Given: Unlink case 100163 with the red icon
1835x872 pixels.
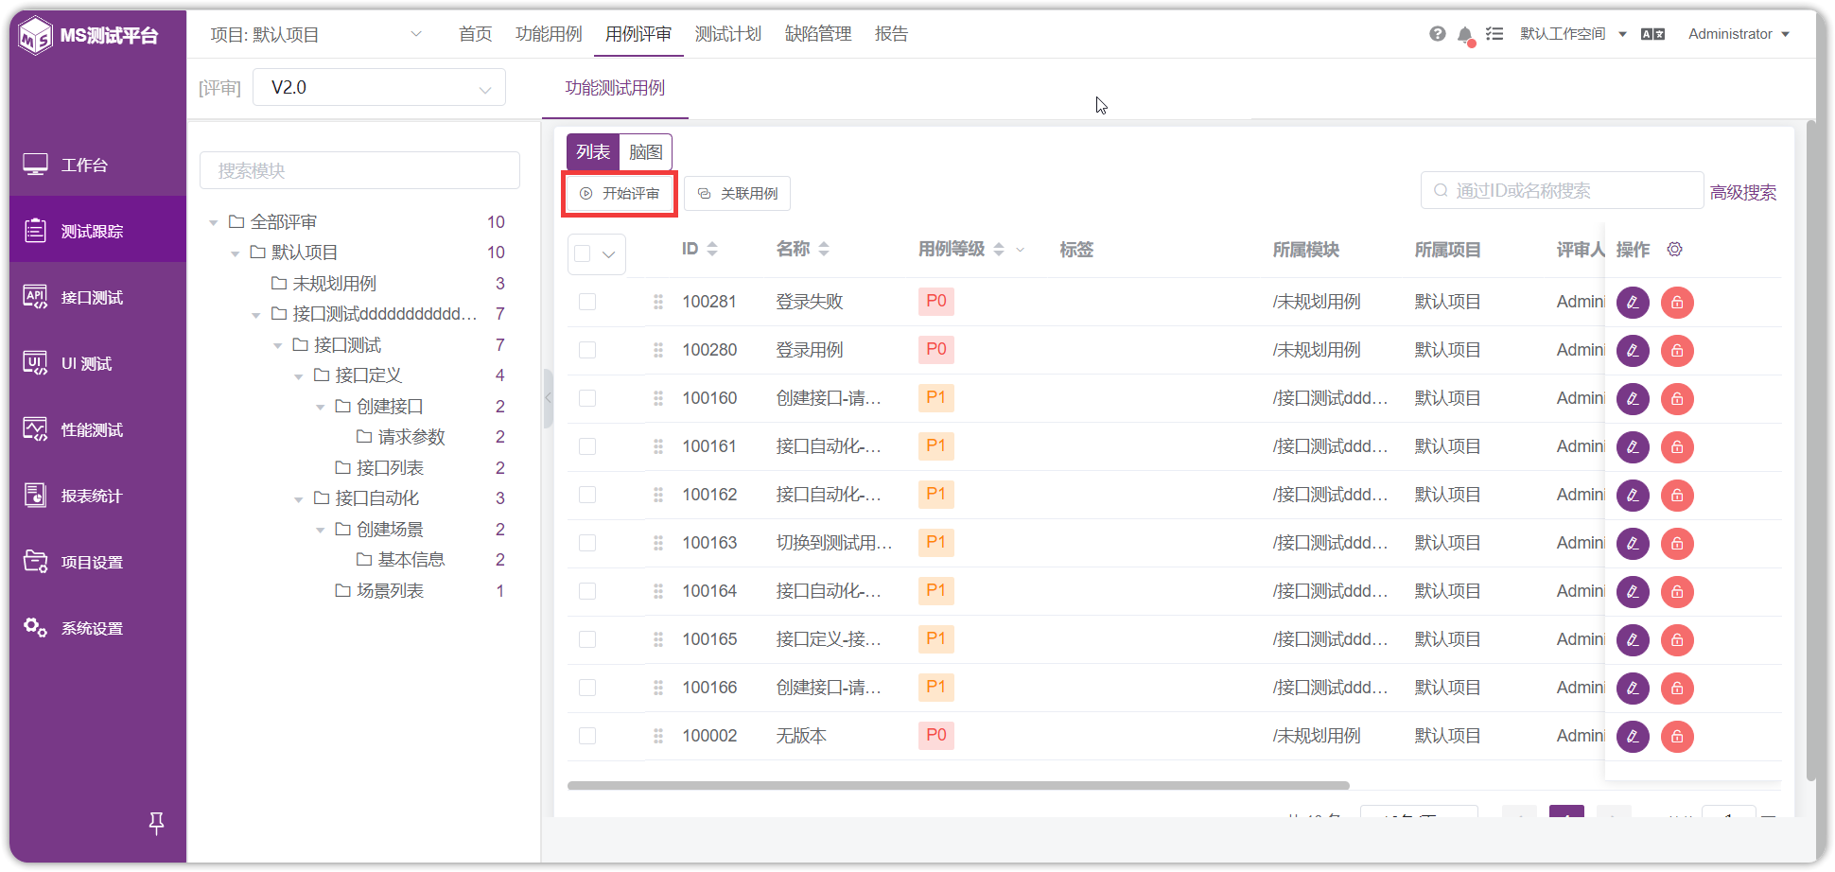Looking at the screenshot, I should [x=1677, y=544].
